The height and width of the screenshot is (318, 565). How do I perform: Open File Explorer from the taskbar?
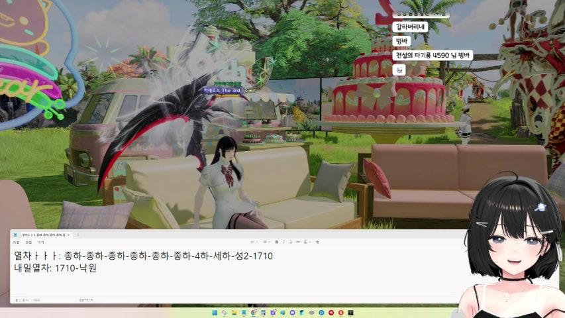pos(234,313)
